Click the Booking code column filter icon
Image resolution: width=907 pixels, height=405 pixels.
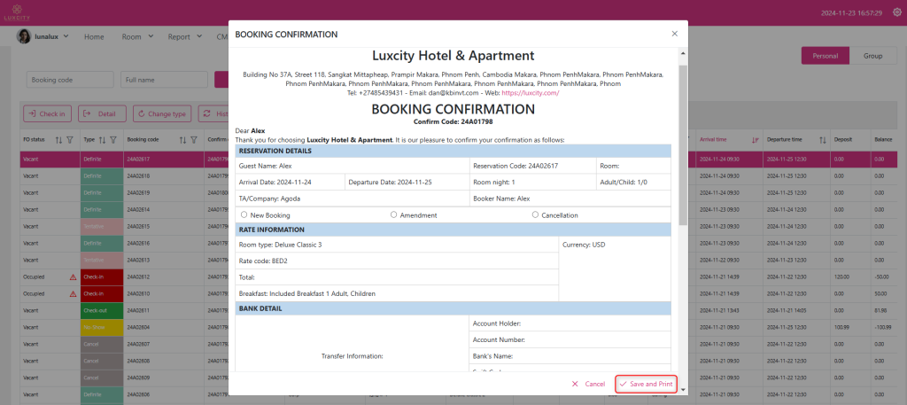click(194, 139)
